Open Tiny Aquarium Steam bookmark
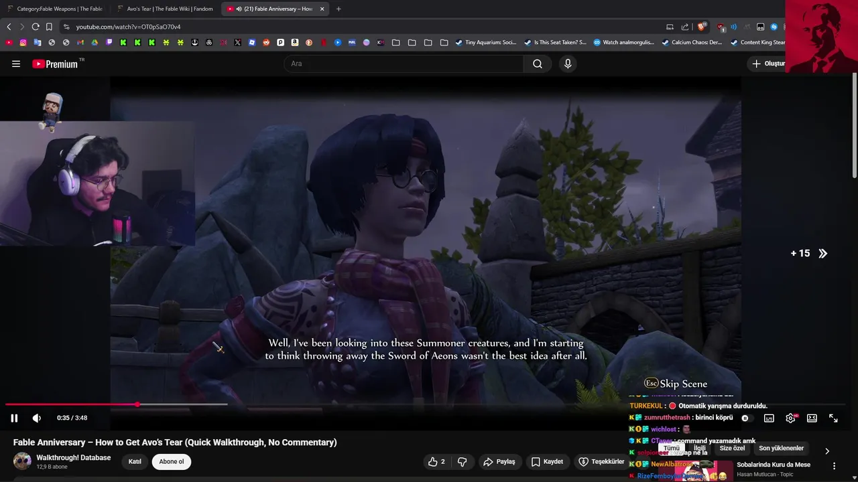858x482 pixels. pos(486,42)
